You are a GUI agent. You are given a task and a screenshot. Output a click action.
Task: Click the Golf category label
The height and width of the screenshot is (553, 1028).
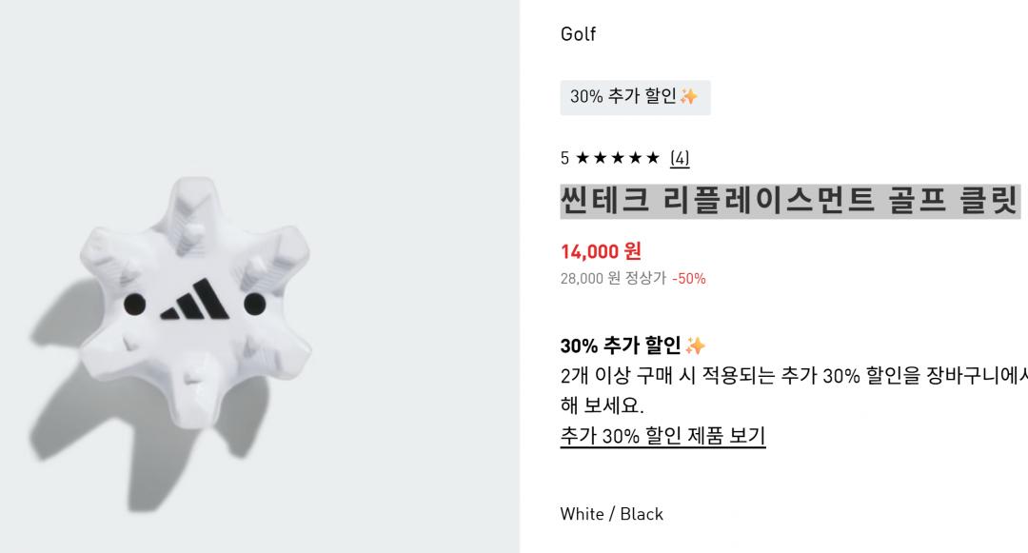tap(578, 34)
